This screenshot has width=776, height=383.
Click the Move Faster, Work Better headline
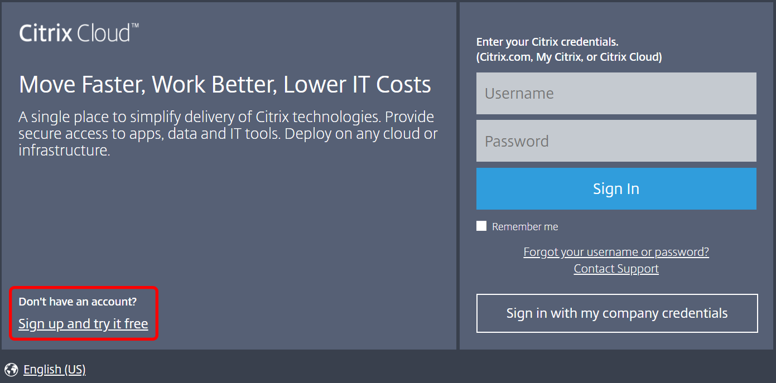225,85
